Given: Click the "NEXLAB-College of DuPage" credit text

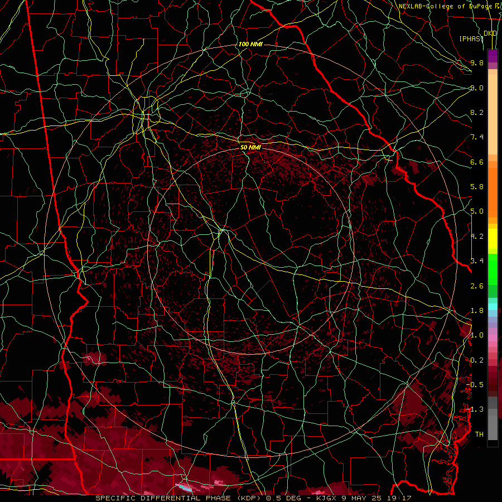Looking at the screenshot, I should coord(445,6).
